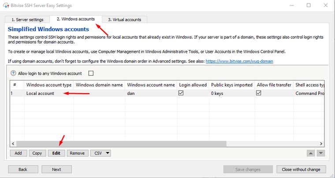Click the Login allowed column header
Viewport: 335px width, 178px height.
pyautogui.click(x=193, y=85)
